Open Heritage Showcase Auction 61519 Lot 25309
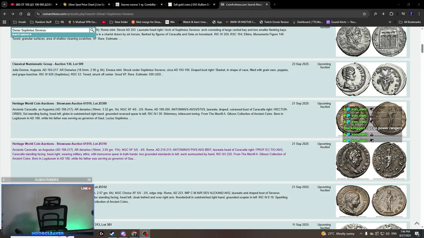This screenshot has width=424, height=238. click(x=59, y=103)
